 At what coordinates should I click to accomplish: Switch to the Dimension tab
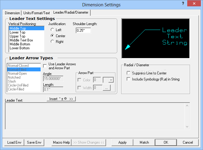click(x=12, y=13)
